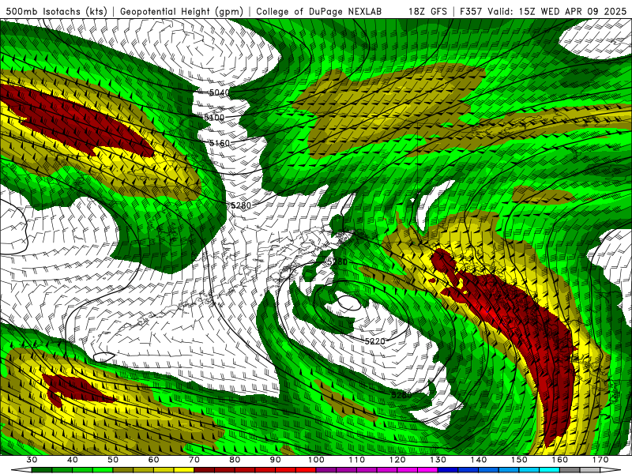Click the 5160 height contour label
Image resolution: width=632 pixels, height=474 pixels.
pyautogui.click(x=220, y=143)
